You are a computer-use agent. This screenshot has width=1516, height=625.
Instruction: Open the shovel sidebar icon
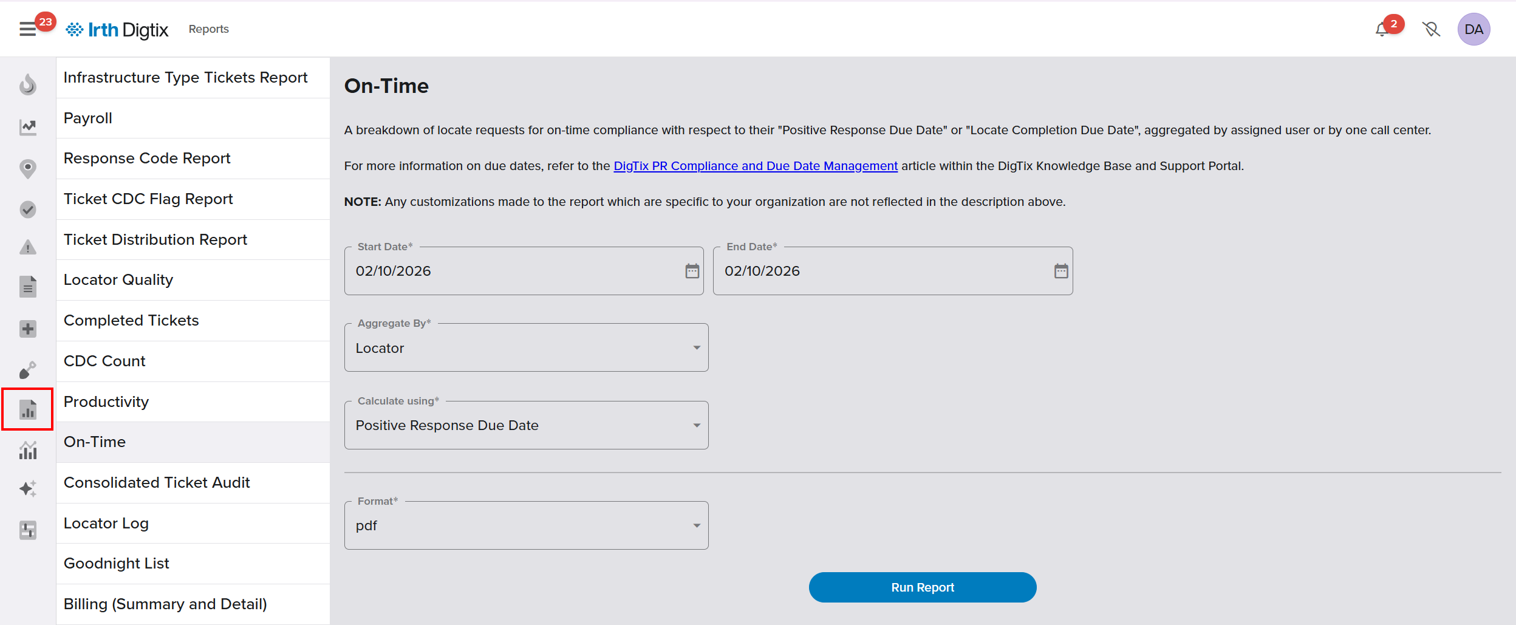coord(28,369)
